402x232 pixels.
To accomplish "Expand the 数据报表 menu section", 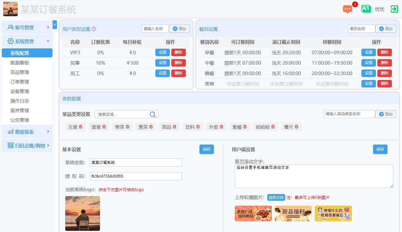I will (x=27, y=131).
